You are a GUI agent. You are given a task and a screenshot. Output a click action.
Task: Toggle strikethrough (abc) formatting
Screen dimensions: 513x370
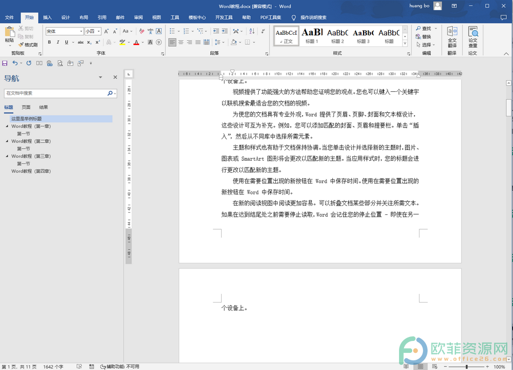pyautogui.click(x=80, y=42)
